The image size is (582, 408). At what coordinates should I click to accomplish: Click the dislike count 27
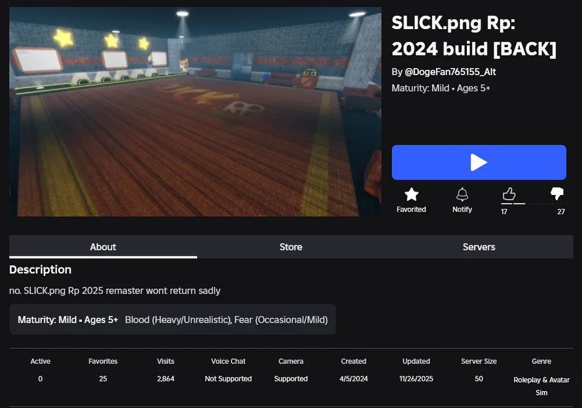(561, 212)
